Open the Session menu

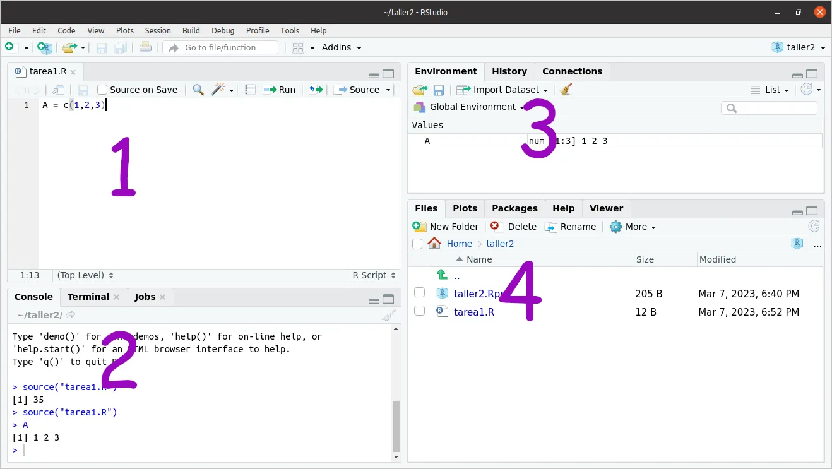pyautogui.click(x=158, y=30)
